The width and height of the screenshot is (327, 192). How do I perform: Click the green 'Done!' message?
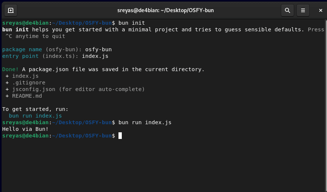click(10, 69)
